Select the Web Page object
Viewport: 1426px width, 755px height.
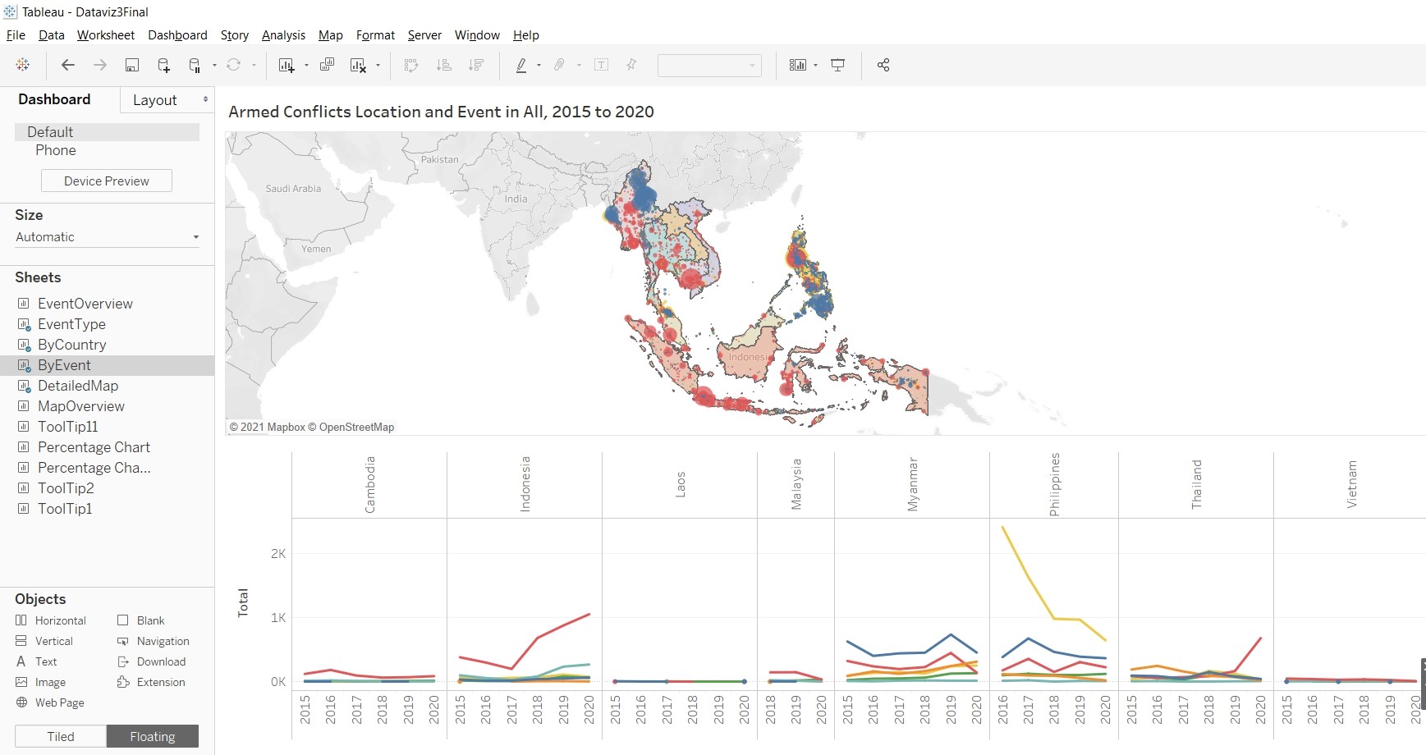click(x=59, y=702)
